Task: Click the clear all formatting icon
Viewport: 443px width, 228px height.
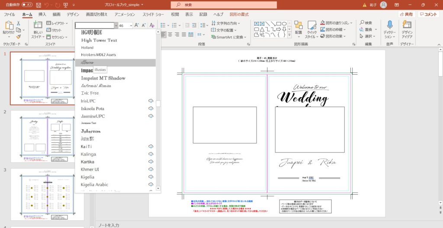Action: pos(151,25)
